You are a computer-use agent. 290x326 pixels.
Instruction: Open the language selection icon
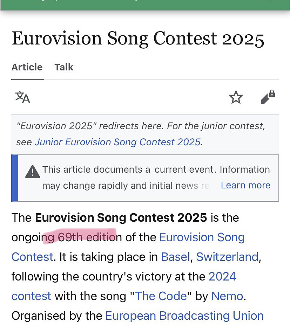(23, 97)
